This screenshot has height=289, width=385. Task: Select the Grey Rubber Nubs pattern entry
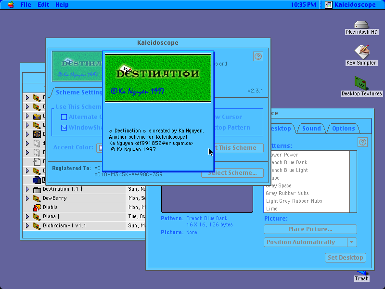pos(307,193)
